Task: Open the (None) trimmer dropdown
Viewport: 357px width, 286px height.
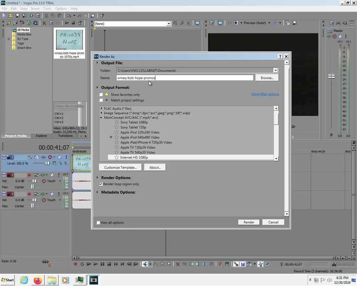Action: pyautogui.click(x=168, y=24)
